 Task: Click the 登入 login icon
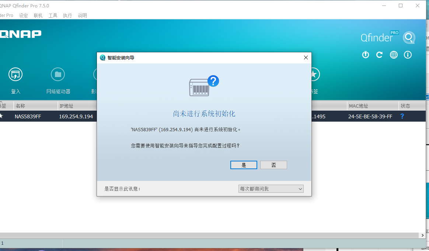[15, 74]
